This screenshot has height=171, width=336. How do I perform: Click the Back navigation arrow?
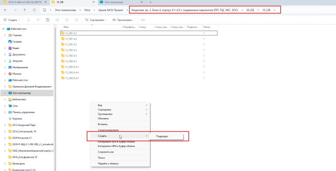pyautogui.click(x=5, y=10)
